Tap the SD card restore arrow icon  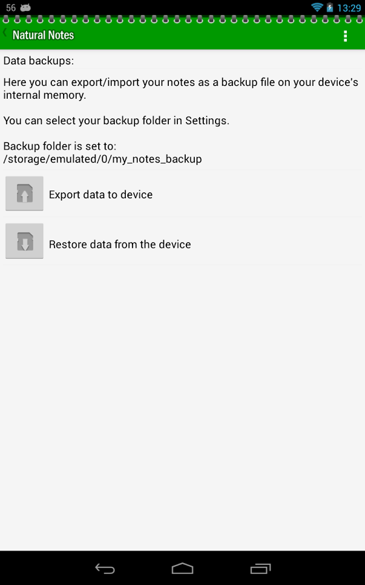pyautogui.click(x=24, y=241)
